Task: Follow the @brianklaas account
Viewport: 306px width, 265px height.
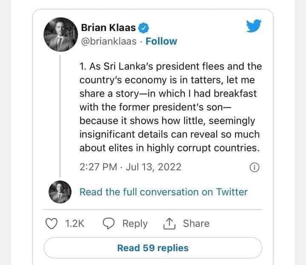Action: point(161,41)
